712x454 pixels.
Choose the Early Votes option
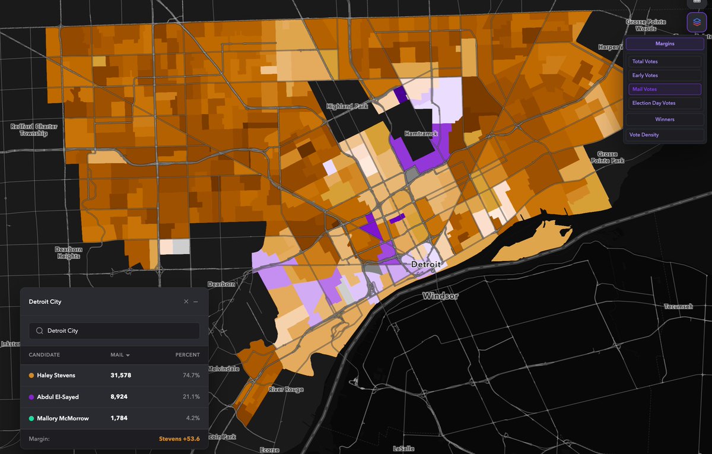point(665,75)
